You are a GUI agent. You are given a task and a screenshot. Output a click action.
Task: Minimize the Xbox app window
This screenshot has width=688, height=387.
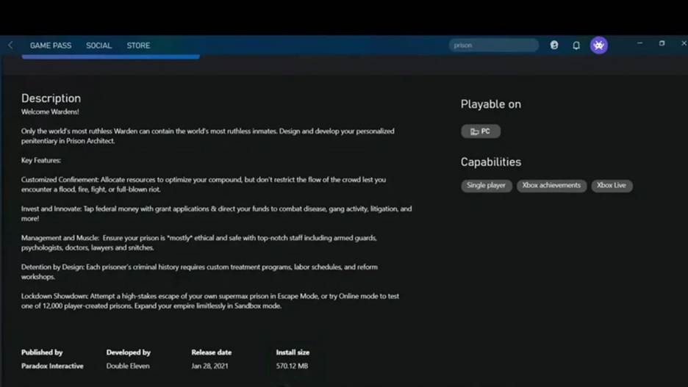point(639,43)
